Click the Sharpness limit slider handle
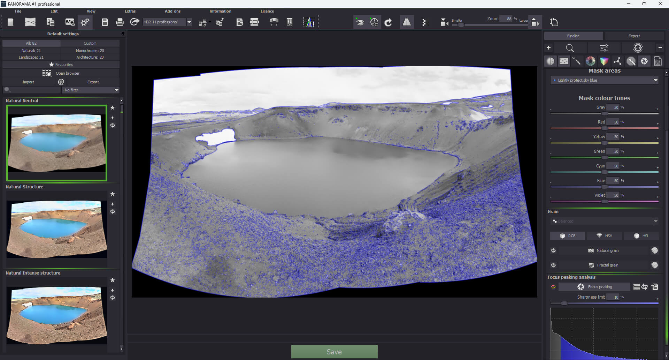 (564, 303)
